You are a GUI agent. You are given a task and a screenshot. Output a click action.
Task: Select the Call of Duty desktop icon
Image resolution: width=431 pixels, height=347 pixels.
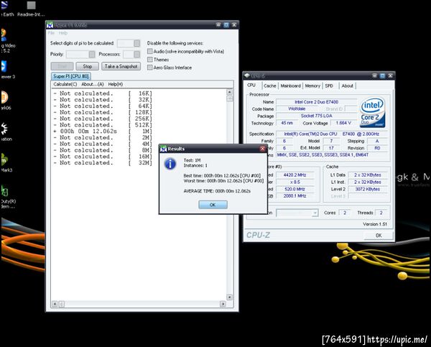pos(7,197)
